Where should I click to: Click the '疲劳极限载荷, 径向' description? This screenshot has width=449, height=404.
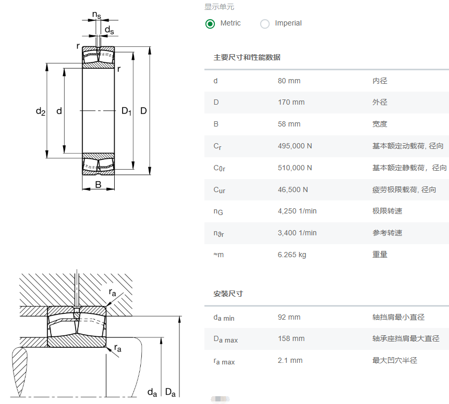(404, 190)
